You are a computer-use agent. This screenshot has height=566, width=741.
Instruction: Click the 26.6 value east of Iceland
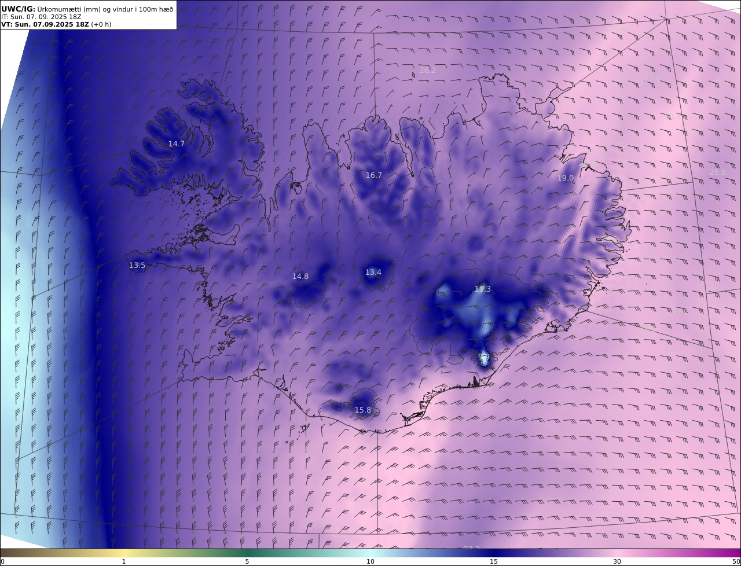tap(717, 172)
